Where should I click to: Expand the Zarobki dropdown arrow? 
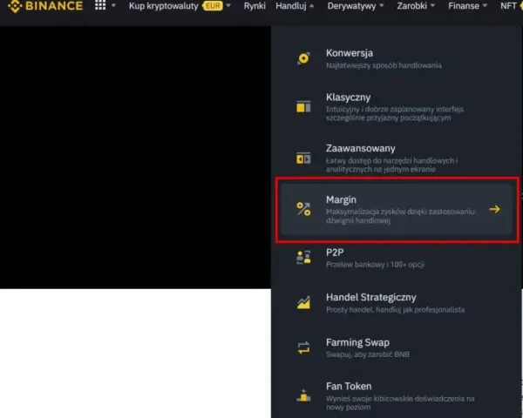pyautogui.click(x=432, y=5)
